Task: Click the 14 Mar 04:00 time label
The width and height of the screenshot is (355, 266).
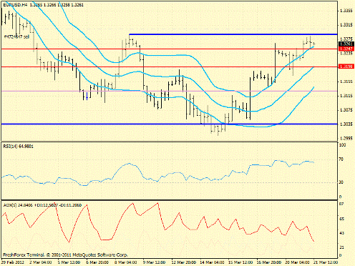Action: point(212,262)
